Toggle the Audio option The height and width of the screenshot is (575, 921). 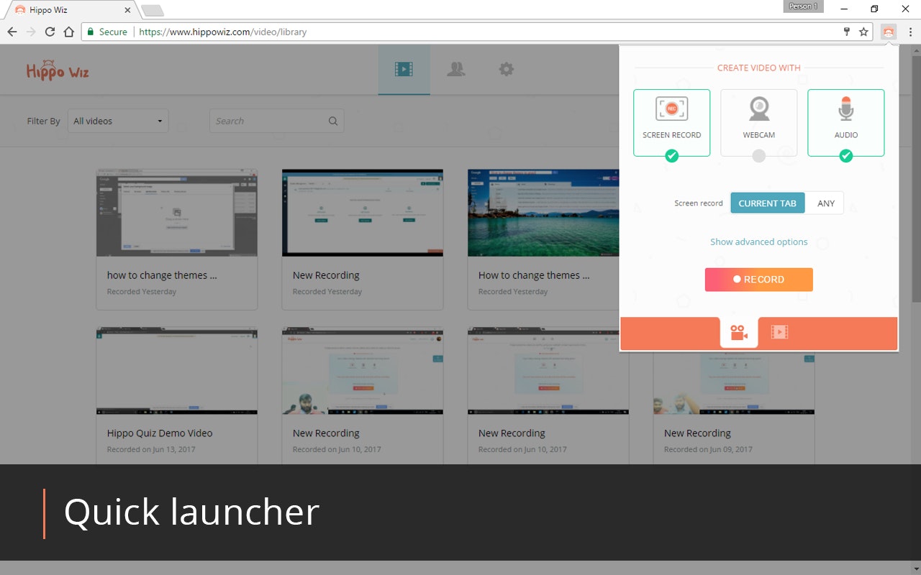(x=846, y=122)
